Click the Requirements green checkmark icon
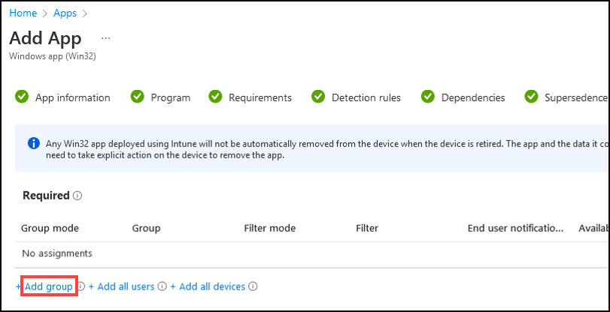Viewport: 610px width, 312px height. [215, 97]
